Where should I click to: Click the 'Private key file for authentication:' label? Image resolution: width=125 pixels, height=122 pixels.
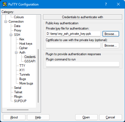pos(67,28)
